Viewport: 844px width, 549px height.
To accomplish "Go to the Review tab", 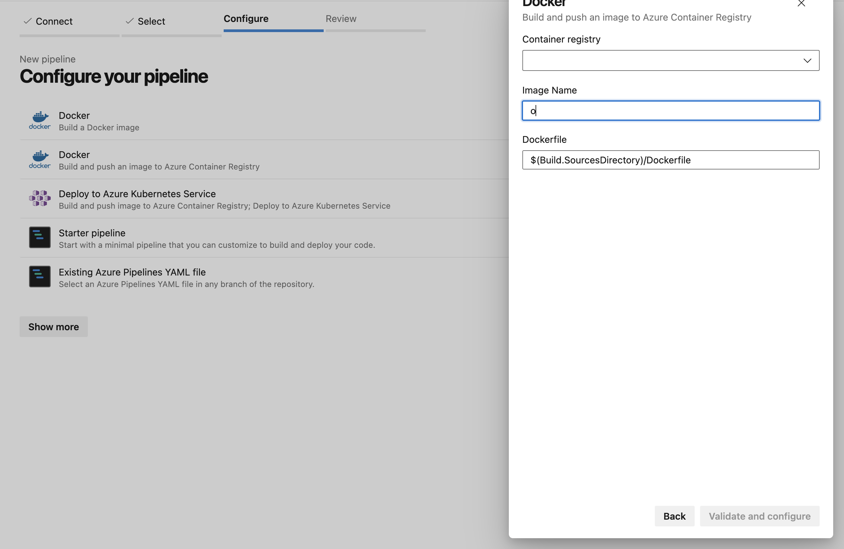I will [341, 19].
